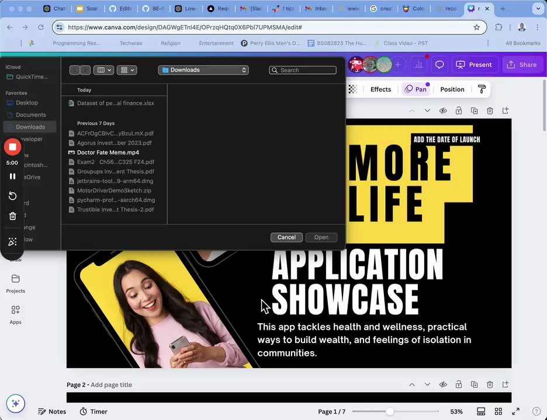Screen dimensions: 547x420
Task: Click the Present button
Action: pyautogui.click(x=474, y=65)
